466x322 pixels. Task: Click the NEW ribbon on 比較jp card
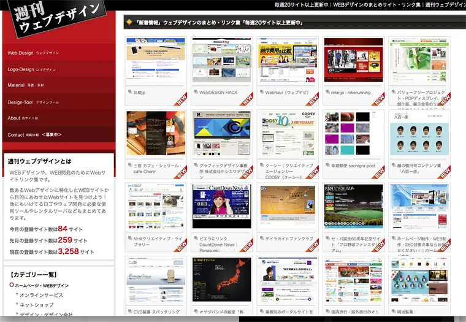(x=181, y=99)
